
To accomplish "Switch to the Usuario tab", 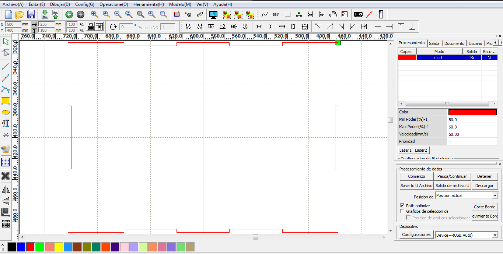I will click(x=475, y=43).
